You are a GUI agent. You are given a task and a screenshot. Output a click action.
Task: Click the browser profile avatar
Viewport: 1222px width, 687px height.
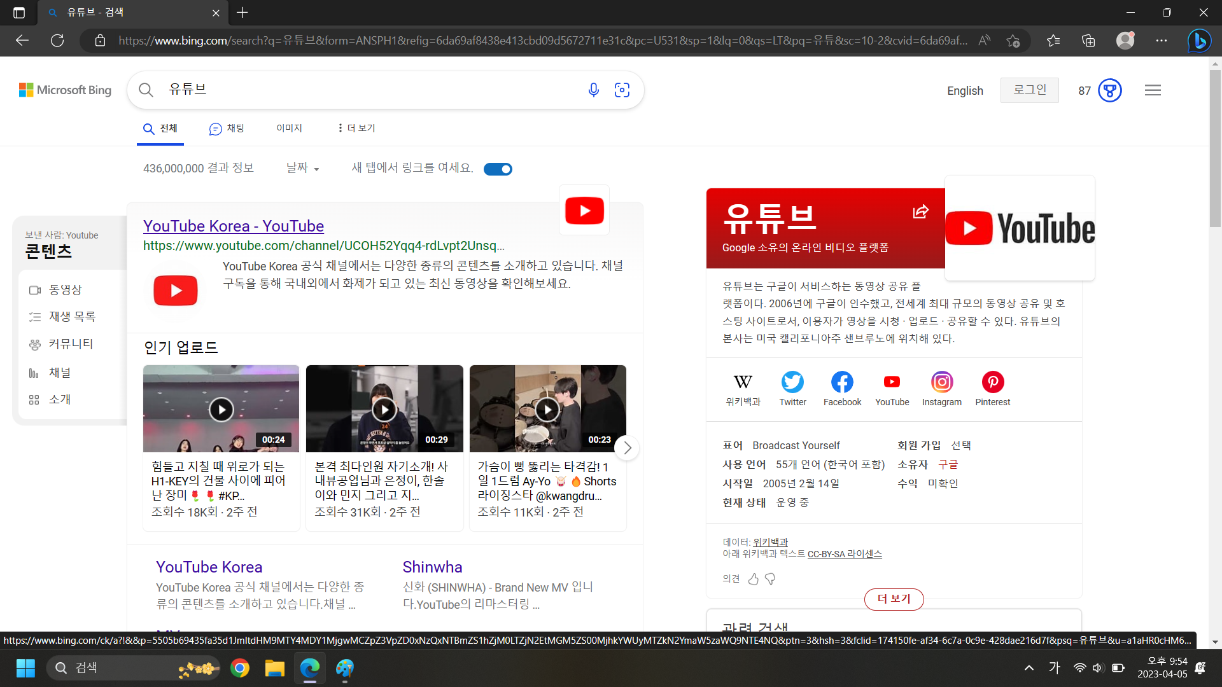pyautogui.click(x=1125, y=41)
